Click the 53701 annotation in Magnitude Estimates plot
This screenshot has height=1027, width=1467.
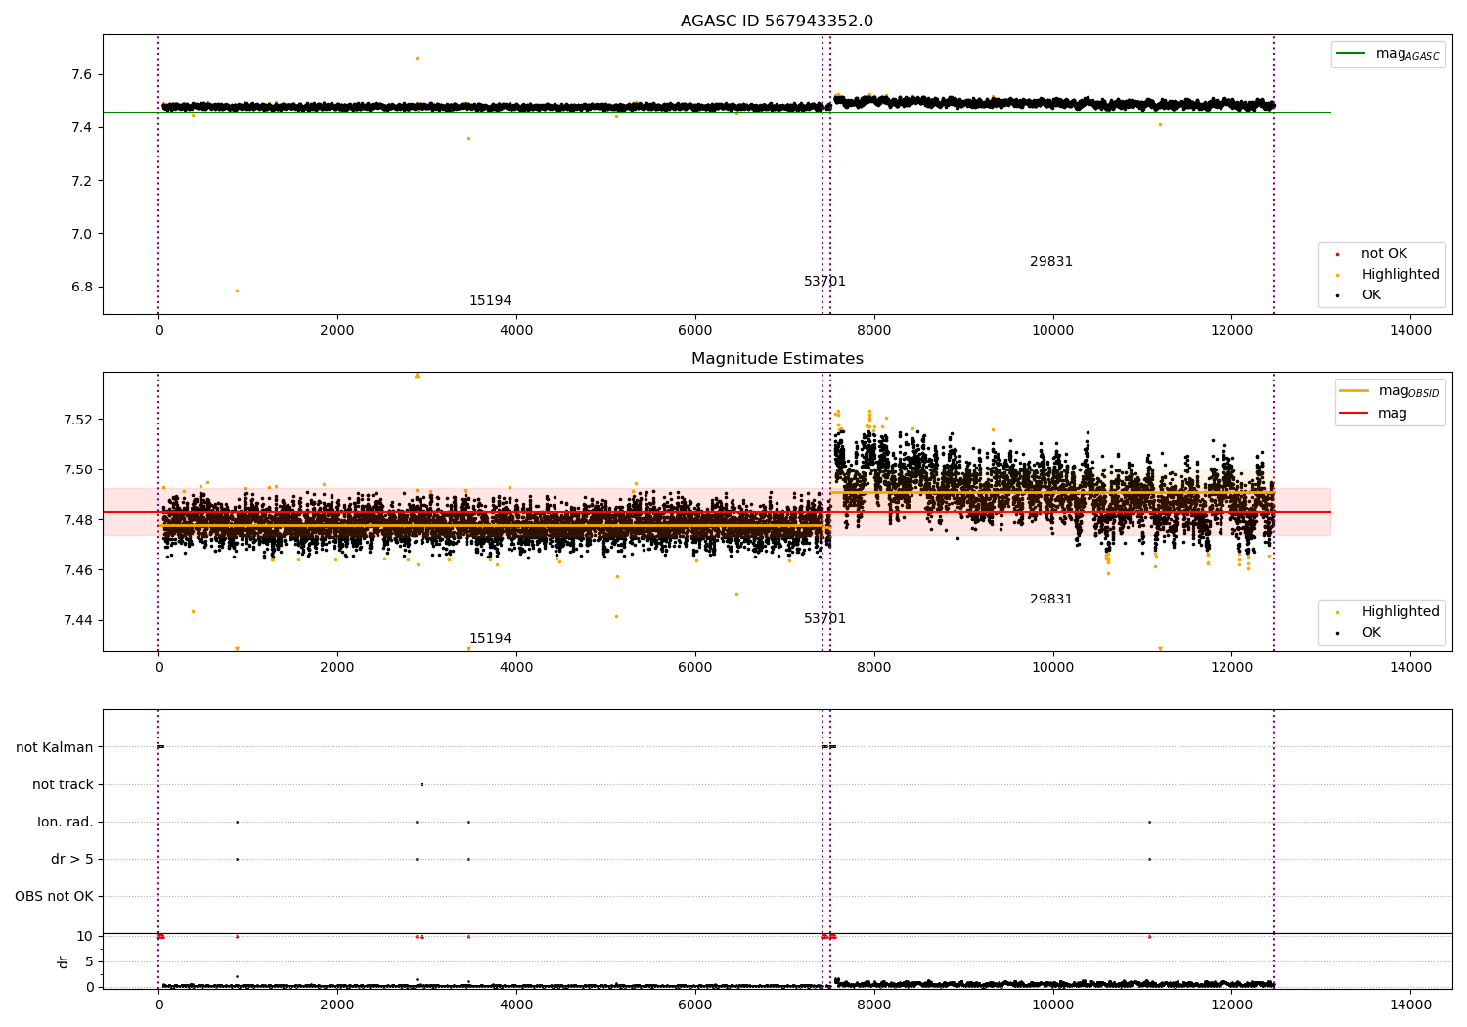click(824, 619)
